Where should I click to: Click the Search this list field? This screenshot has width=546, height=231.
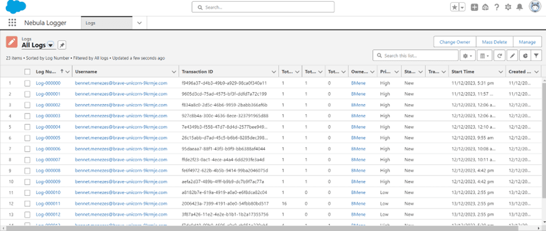(415, 56)
